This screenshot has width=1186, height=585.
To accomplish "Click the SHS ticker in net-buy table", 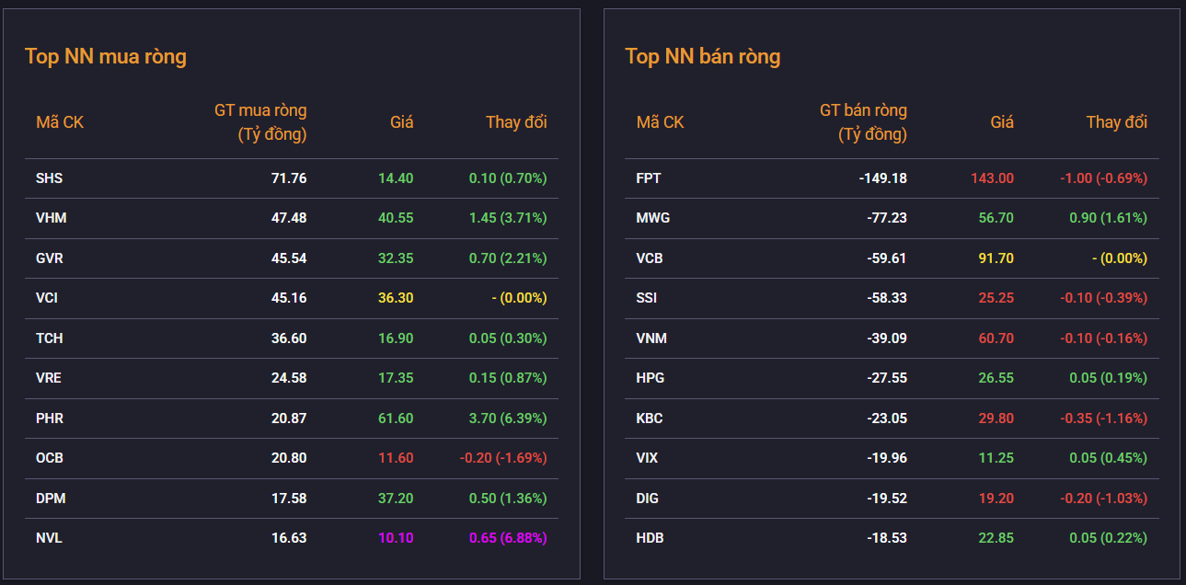I will click(49, 178).
